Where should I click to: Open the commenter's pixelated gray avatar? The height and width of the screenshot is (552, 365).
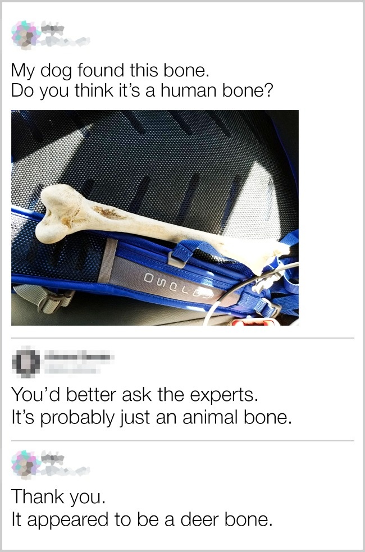click(25, 362)
